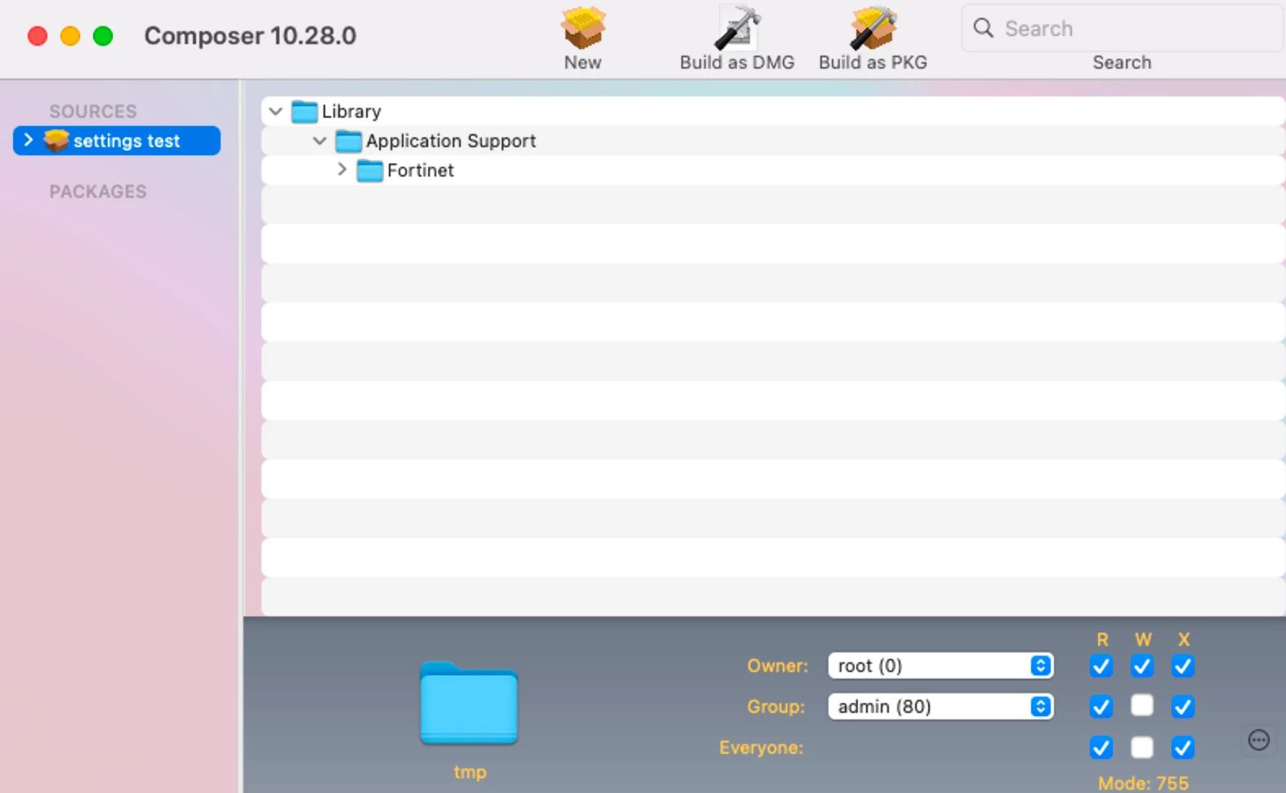Click the W column header
Screen dimensions: 1286x793
pos(1143,639)
